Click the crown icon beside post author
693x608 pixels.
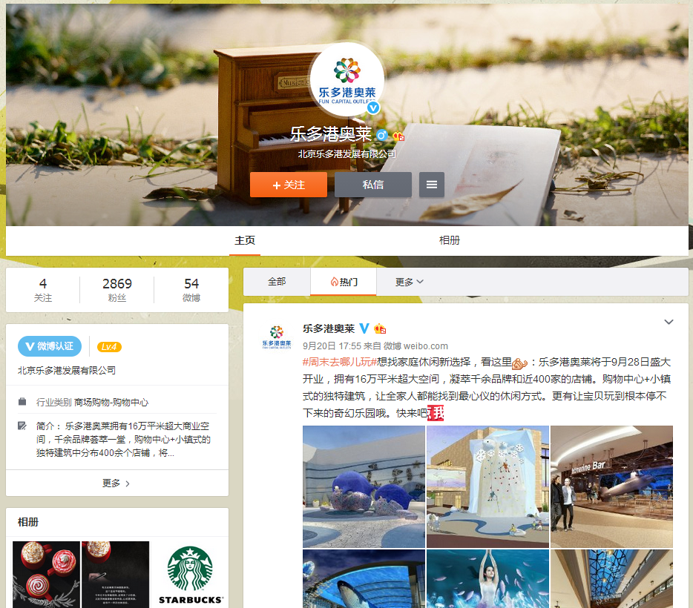click(380, 328)
